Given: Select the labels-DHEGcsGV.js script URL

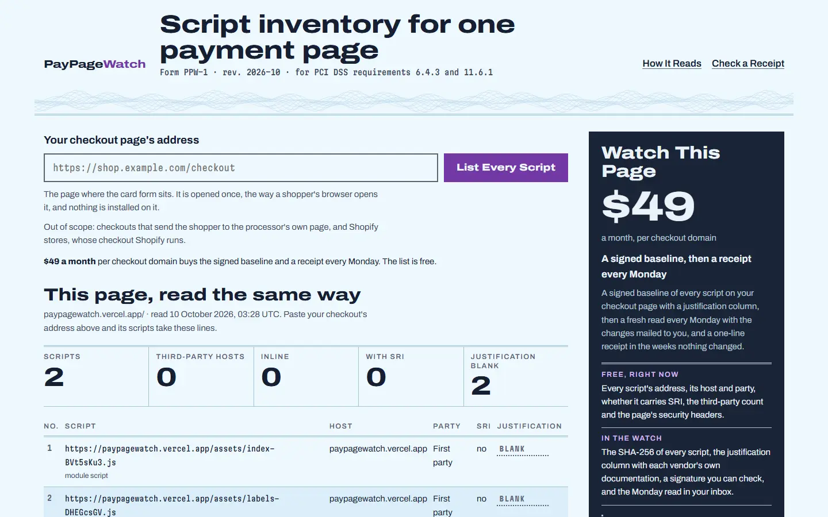Looking at the screenshot, I should [172, 506].
